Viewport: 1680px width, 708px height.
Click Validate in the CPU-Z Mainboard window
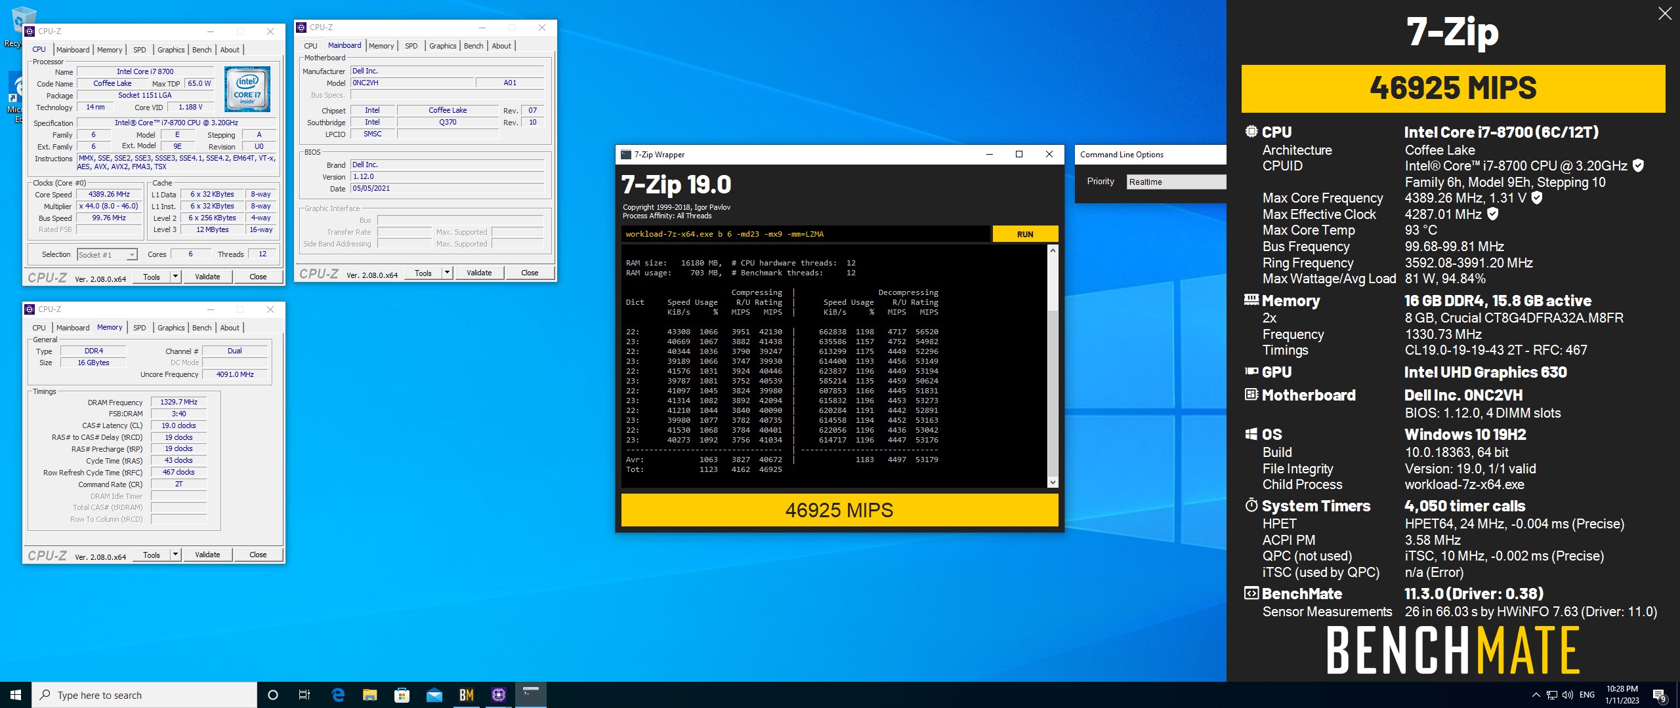[x=479, y=273]
